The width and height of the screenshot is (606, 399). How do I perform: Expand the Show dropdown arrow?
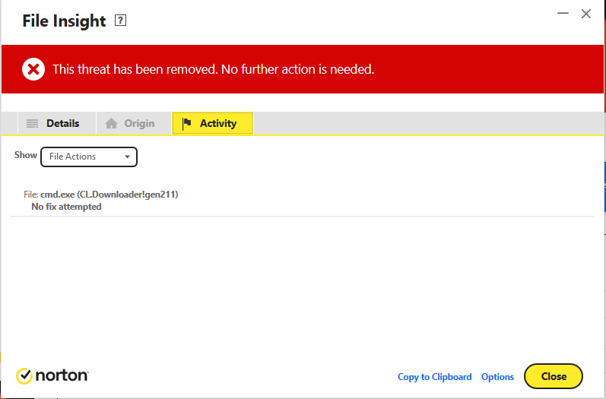tap(128, 157)
